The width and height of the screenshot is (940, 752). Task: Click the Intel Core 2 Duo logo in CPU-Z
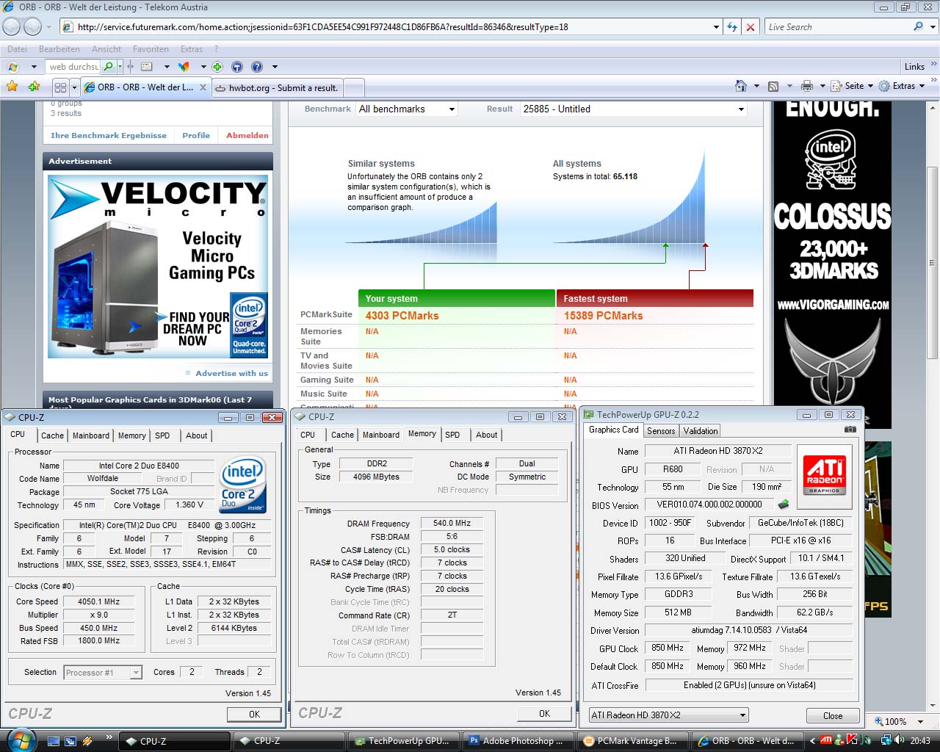(242, 485)
